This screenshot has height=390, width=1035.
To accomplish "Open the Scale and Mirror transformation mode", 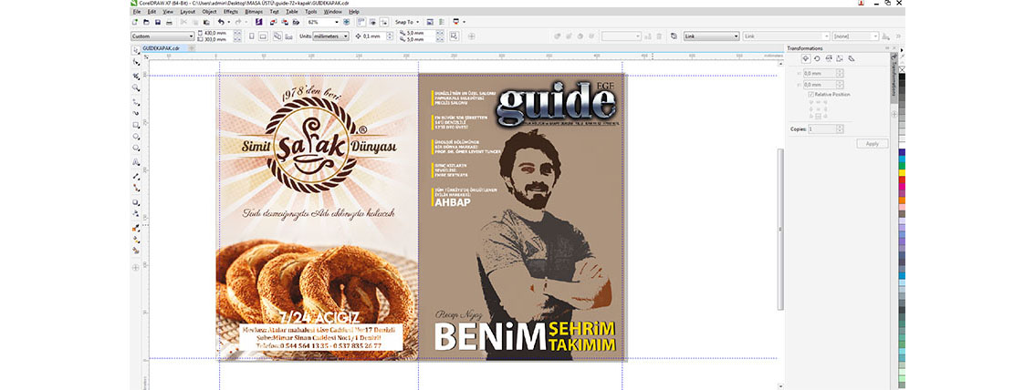I will 829,58.
